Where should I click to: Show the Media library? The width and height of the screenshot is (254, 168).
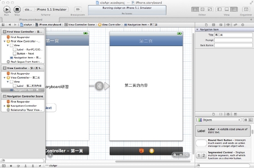click(235, 114)
